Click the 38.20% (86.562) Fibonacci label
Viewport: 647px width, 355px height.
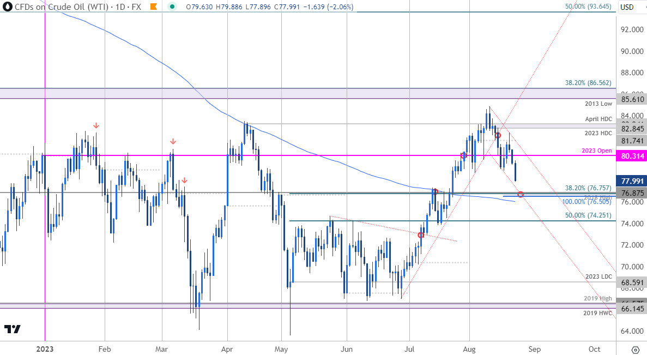pyautogui.click(x=589, y=83)
